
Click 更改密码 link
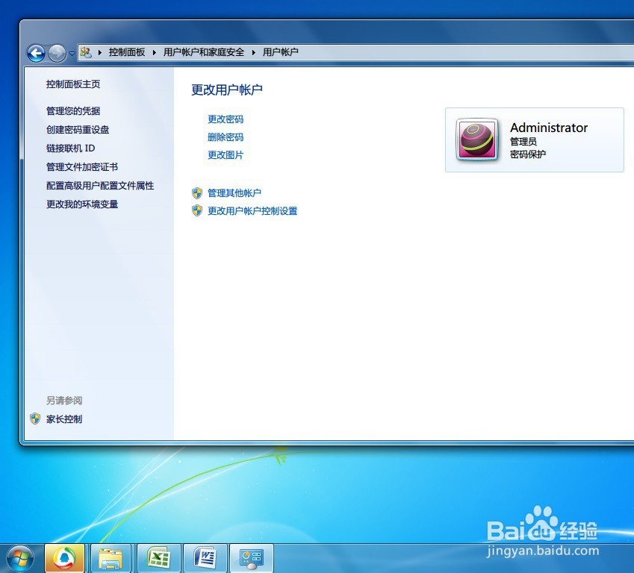(x=226, y=119)
